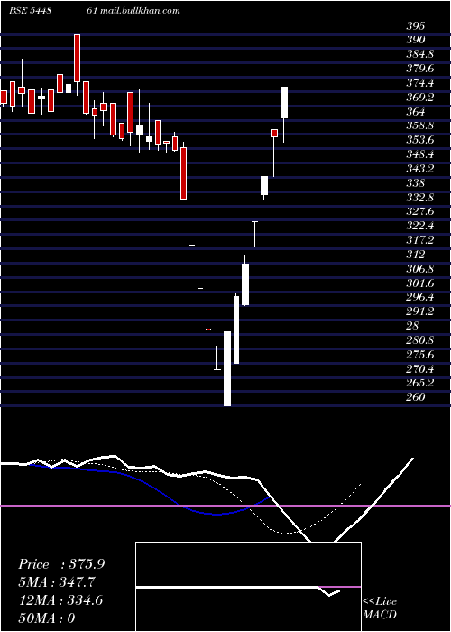This screenshot has height=632, width=451.
Task: Click the Price : 375.9 readout
Action: [x=61, y=564]
